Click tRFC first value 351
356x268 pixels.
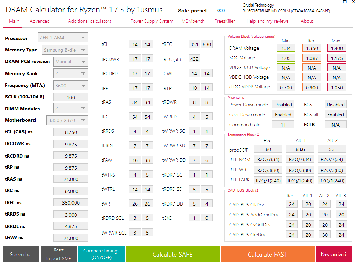pos(194,44)
